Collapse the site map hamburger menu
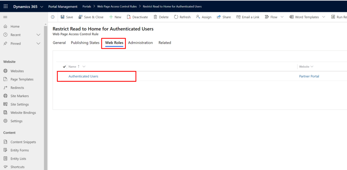This screenshot has width=347, height=170. pos(5,17)
